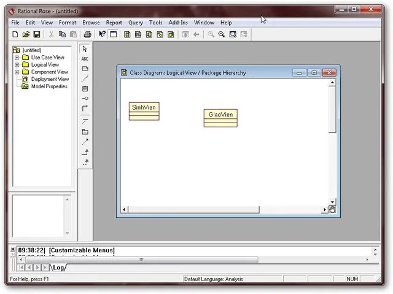The height and width of the screenshot is (294, 393).
Task: Switch to the Log tab
Action: [59, 267]
